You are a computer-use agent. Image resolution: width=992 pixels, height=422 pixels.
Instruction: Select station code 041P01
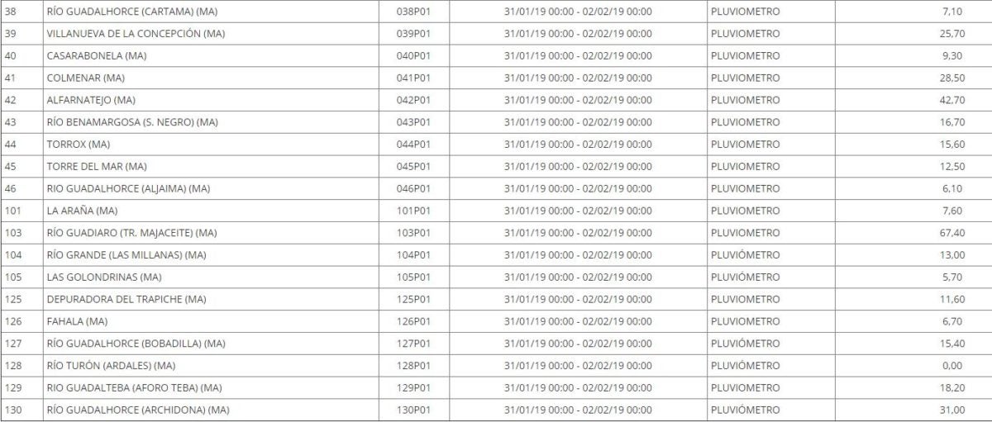[415, 78]
